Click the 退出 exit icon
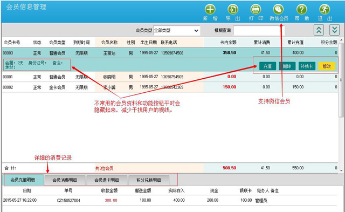 point(325,10)
